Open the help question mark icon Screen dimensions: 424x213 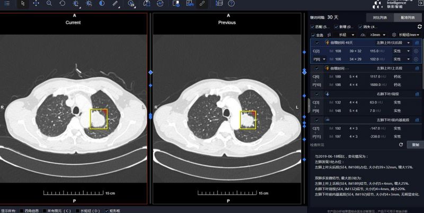[x=231, y=3]
